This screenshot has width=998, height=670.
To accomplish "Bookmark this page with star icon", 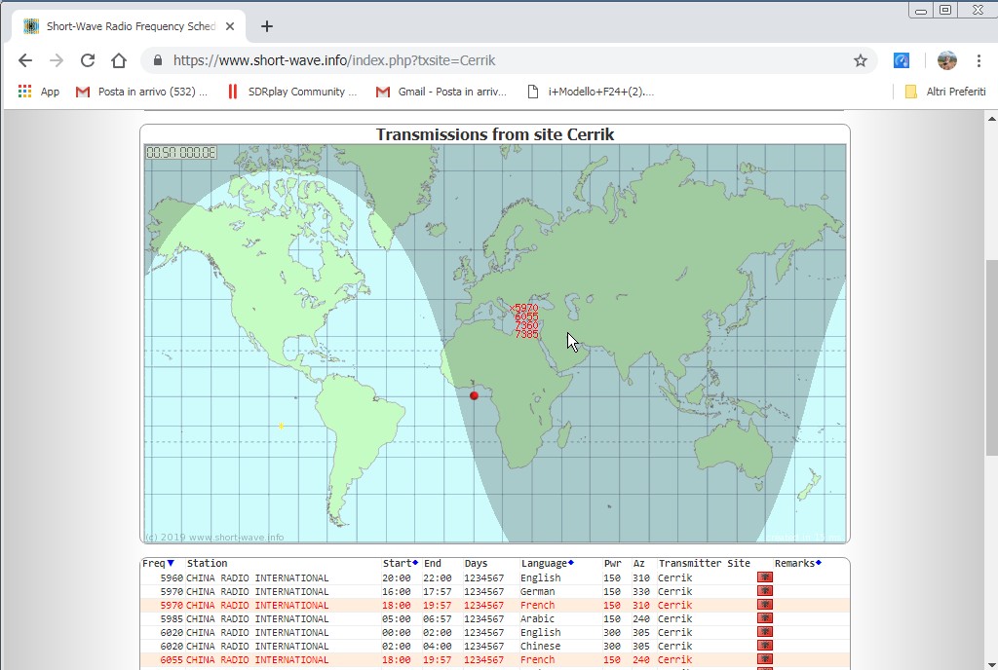I will pos(861,60).
